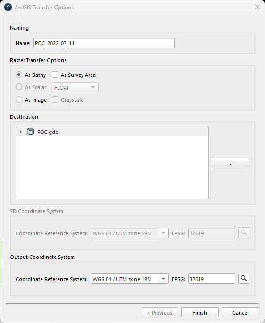Viewport: 265px width, 323px height.
Task: Click the Name text field
Action: (x=104, y=43)
